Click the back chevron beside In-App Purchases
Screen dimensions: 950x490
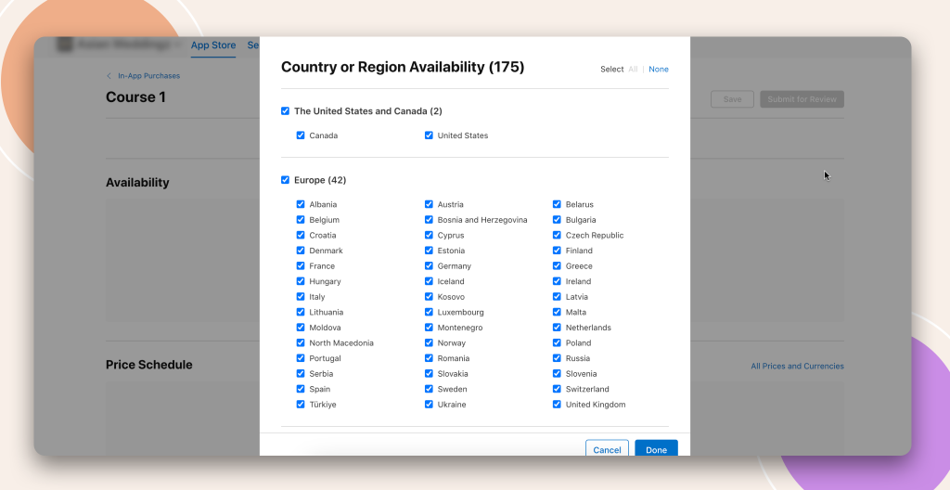coord(109,76)
